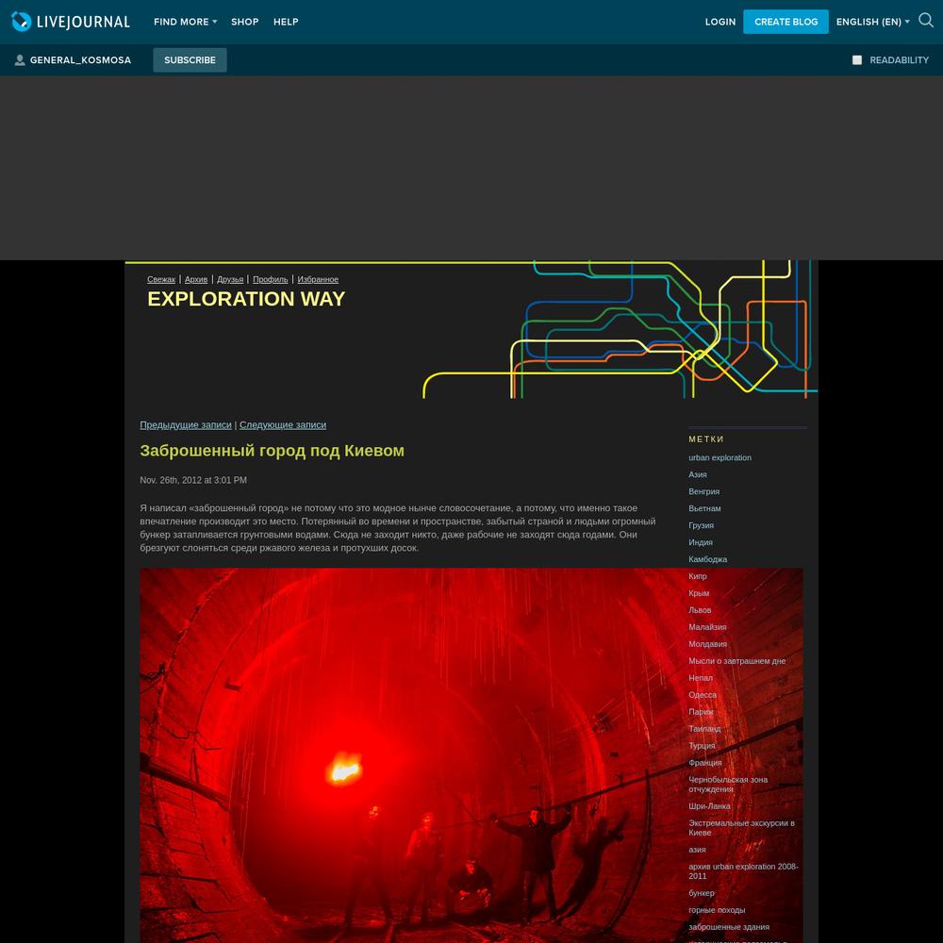Click the Login link
This screenshot has width=943, height=943.
coord(720,22)
